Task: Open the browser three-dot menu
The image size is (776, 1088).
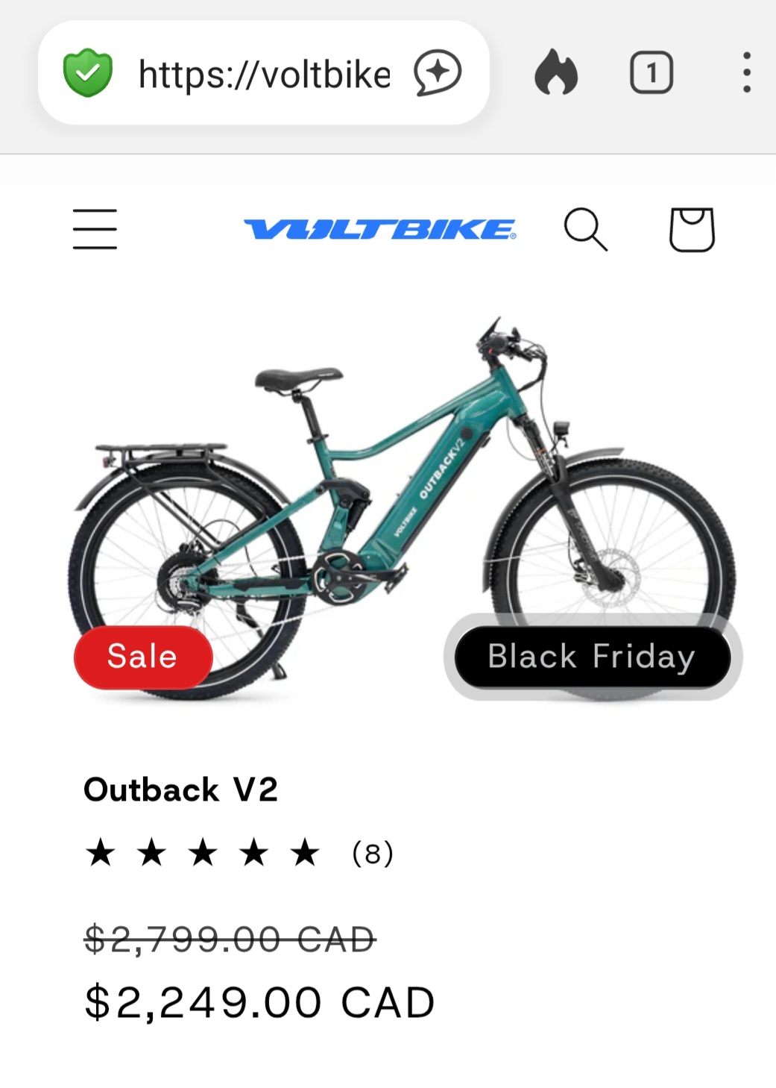Action: pyautogui.click(x=746, y=72)
